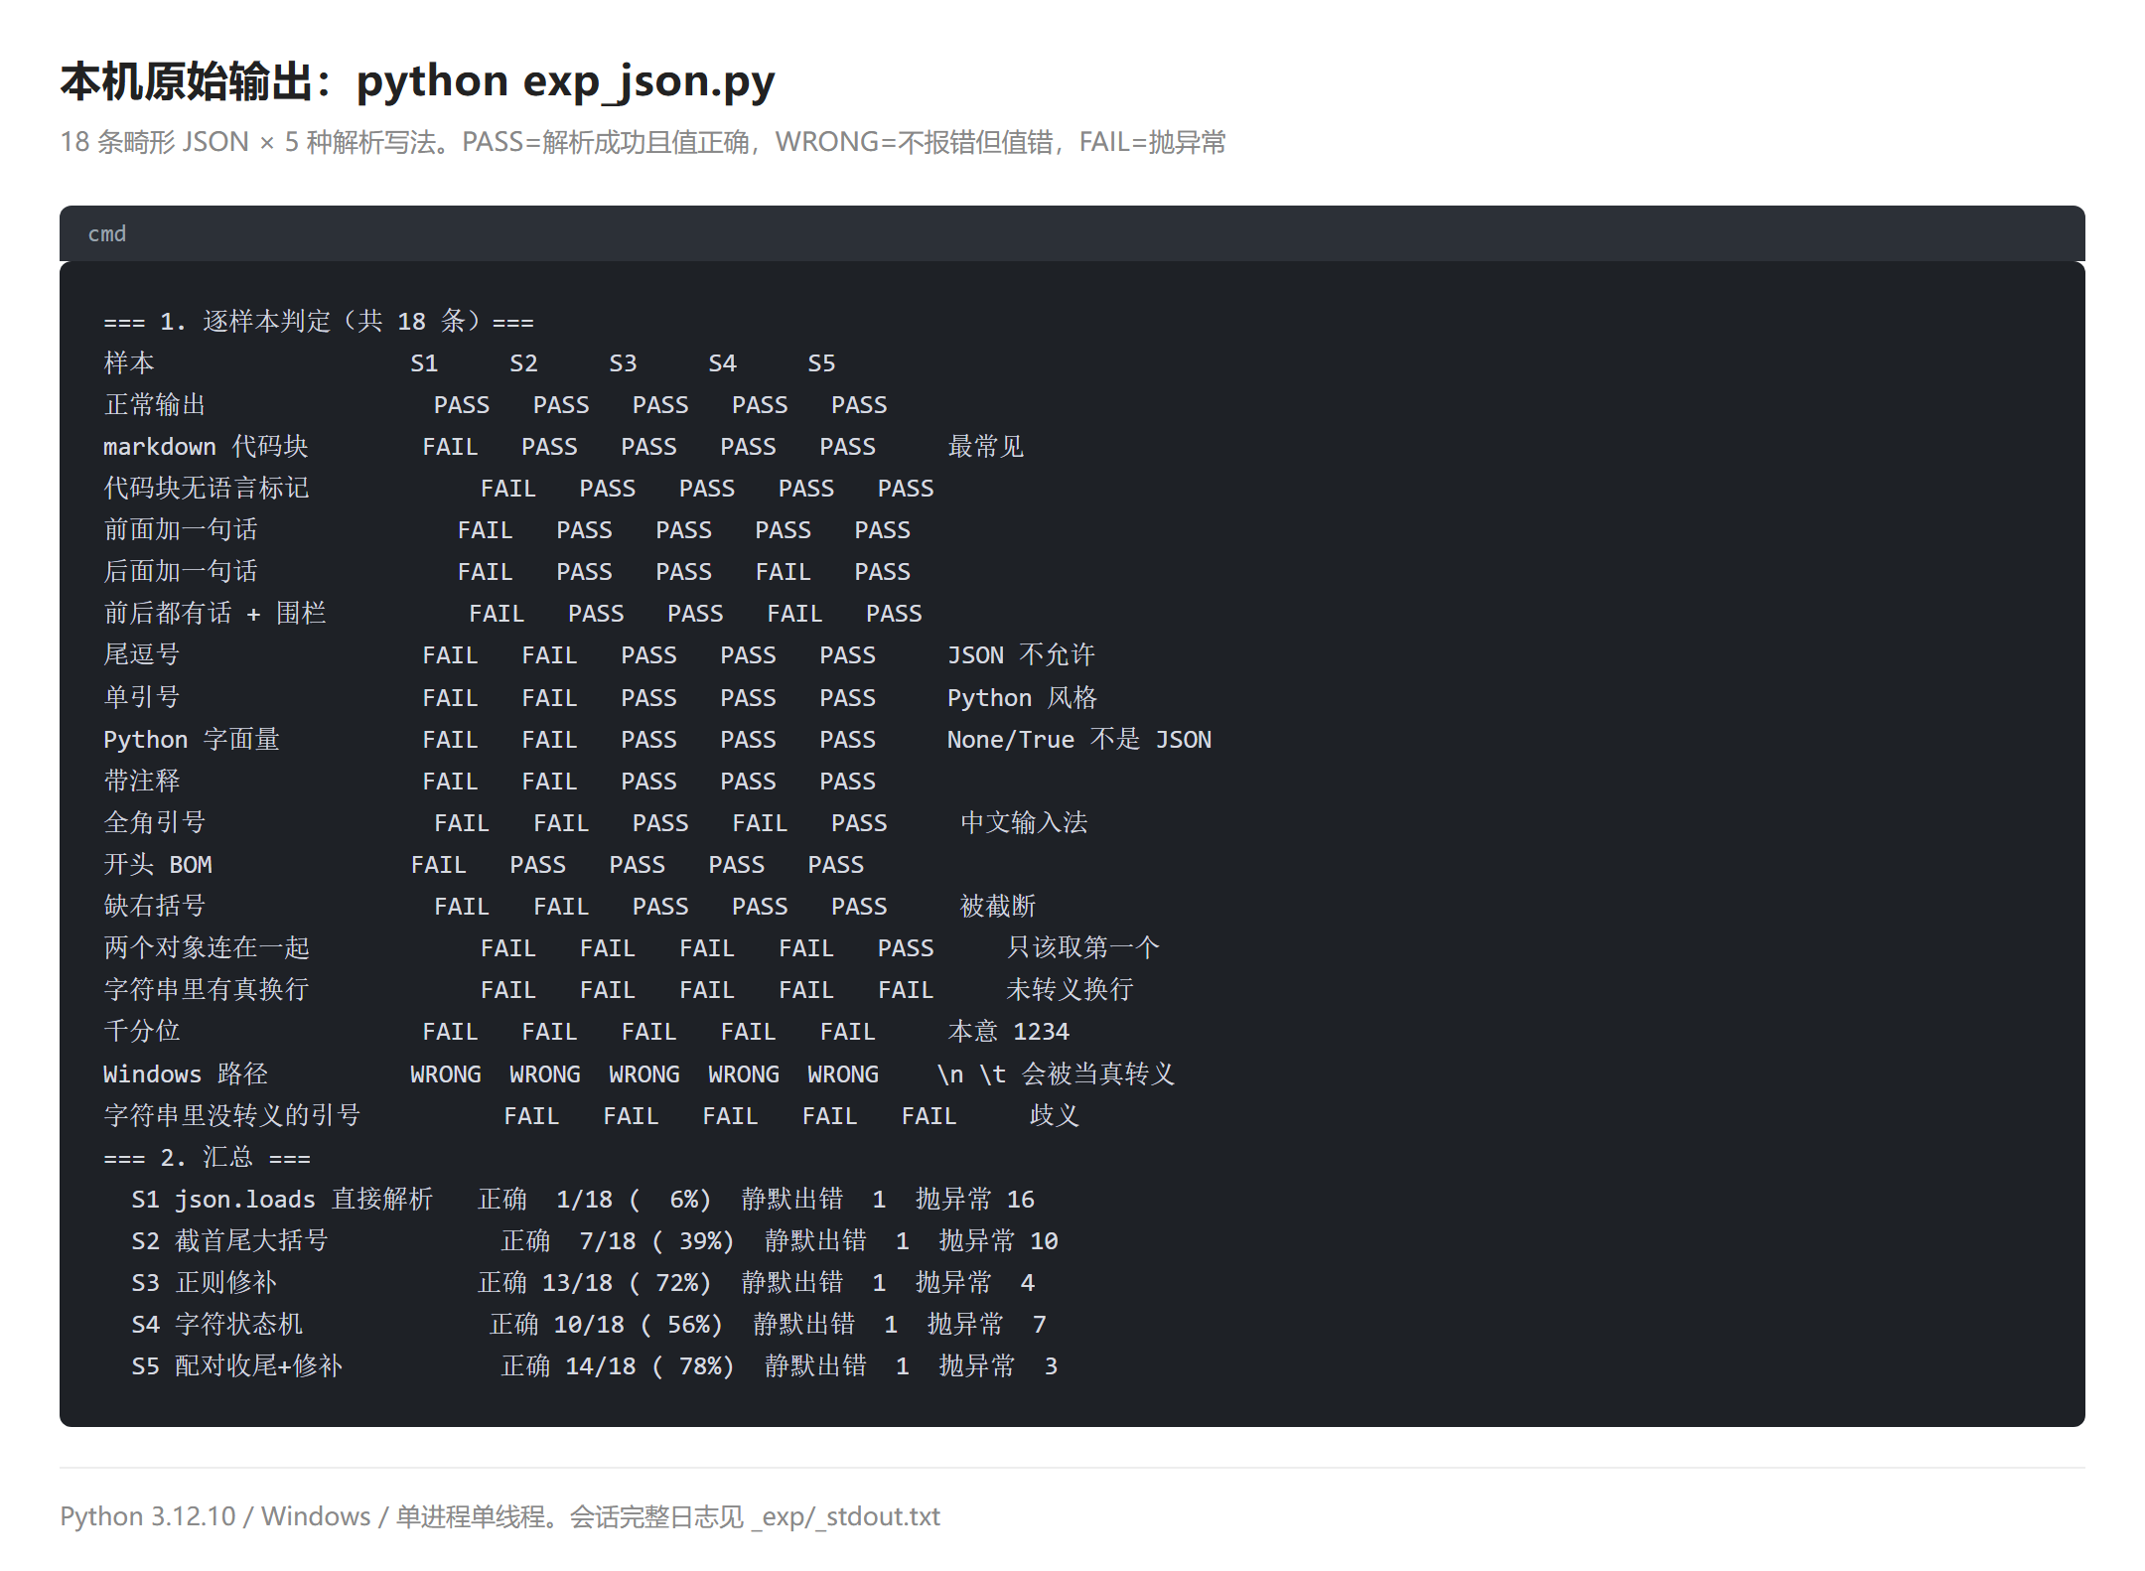Screen dimensions: 2145x1571
Task: Click the FAIL under S4 in 后面加一句话 row
Action: click(783, 572)
